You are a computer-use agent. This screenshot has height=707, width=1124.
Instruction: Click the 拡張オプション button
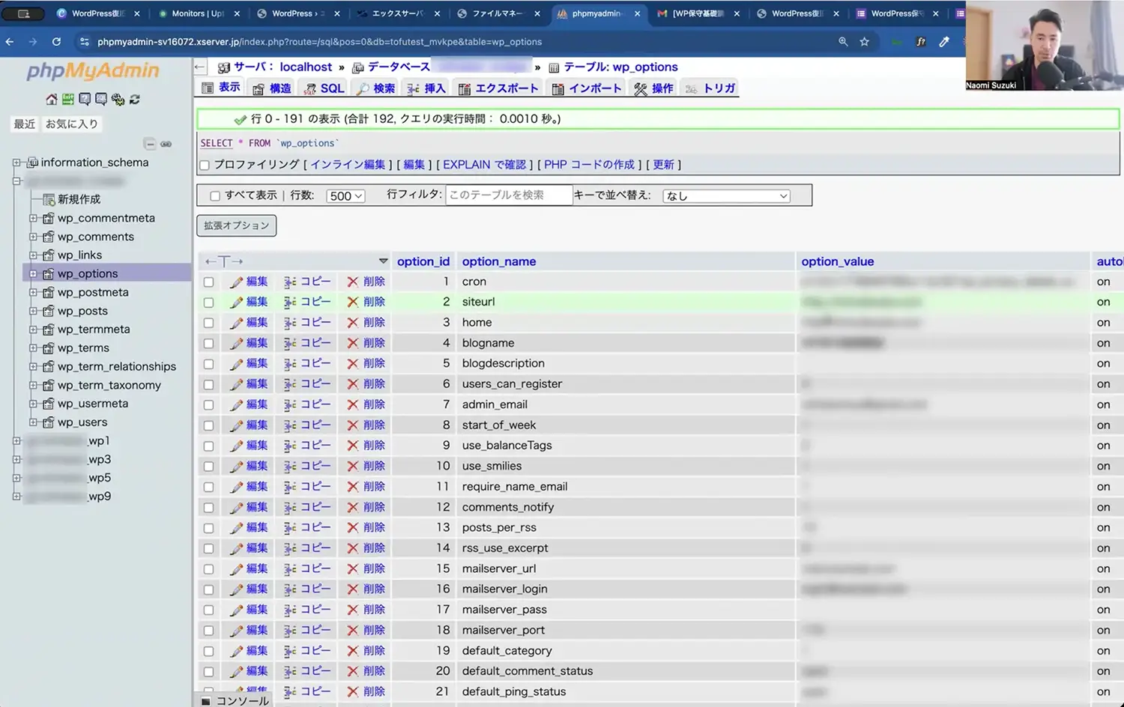pos(237,225)
